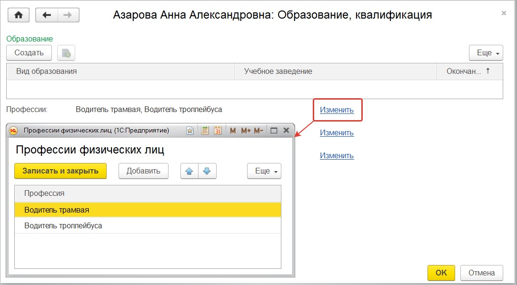Open the Еще dropdown in the professions dialog

pos(264,171)
